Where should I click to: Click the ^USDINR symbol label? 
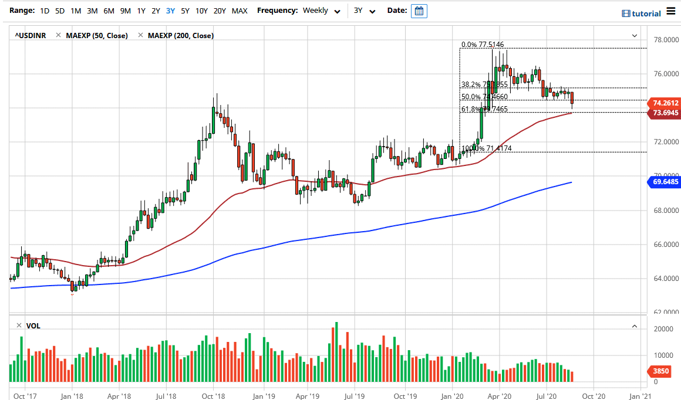click(x=32, y=35)
